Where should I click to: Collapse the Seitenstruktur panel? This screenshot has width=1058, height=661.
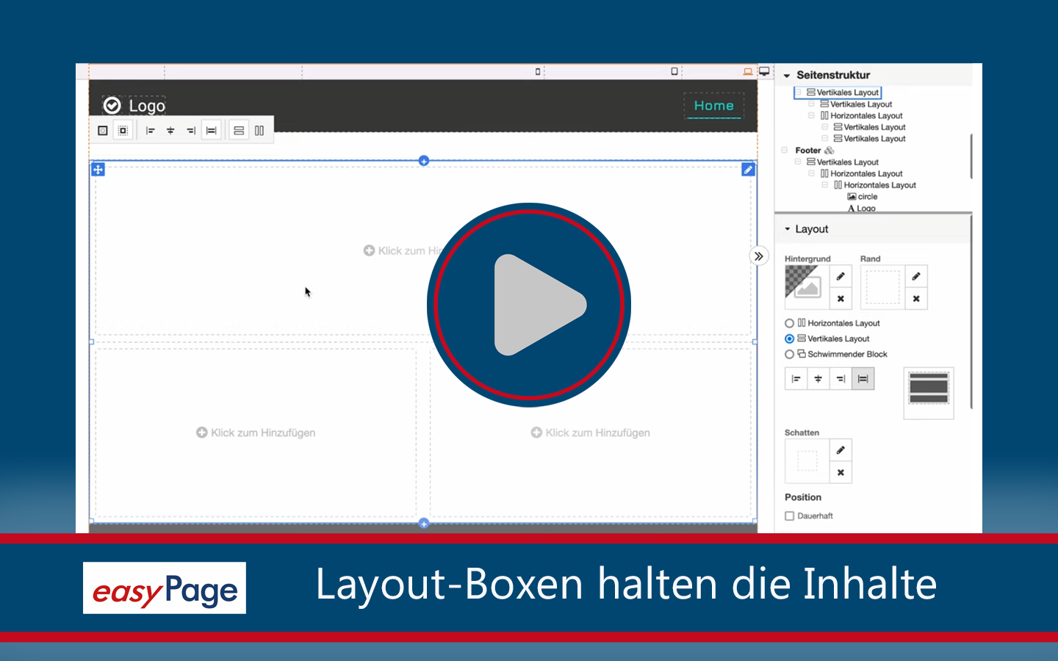(x=786, y=75)
